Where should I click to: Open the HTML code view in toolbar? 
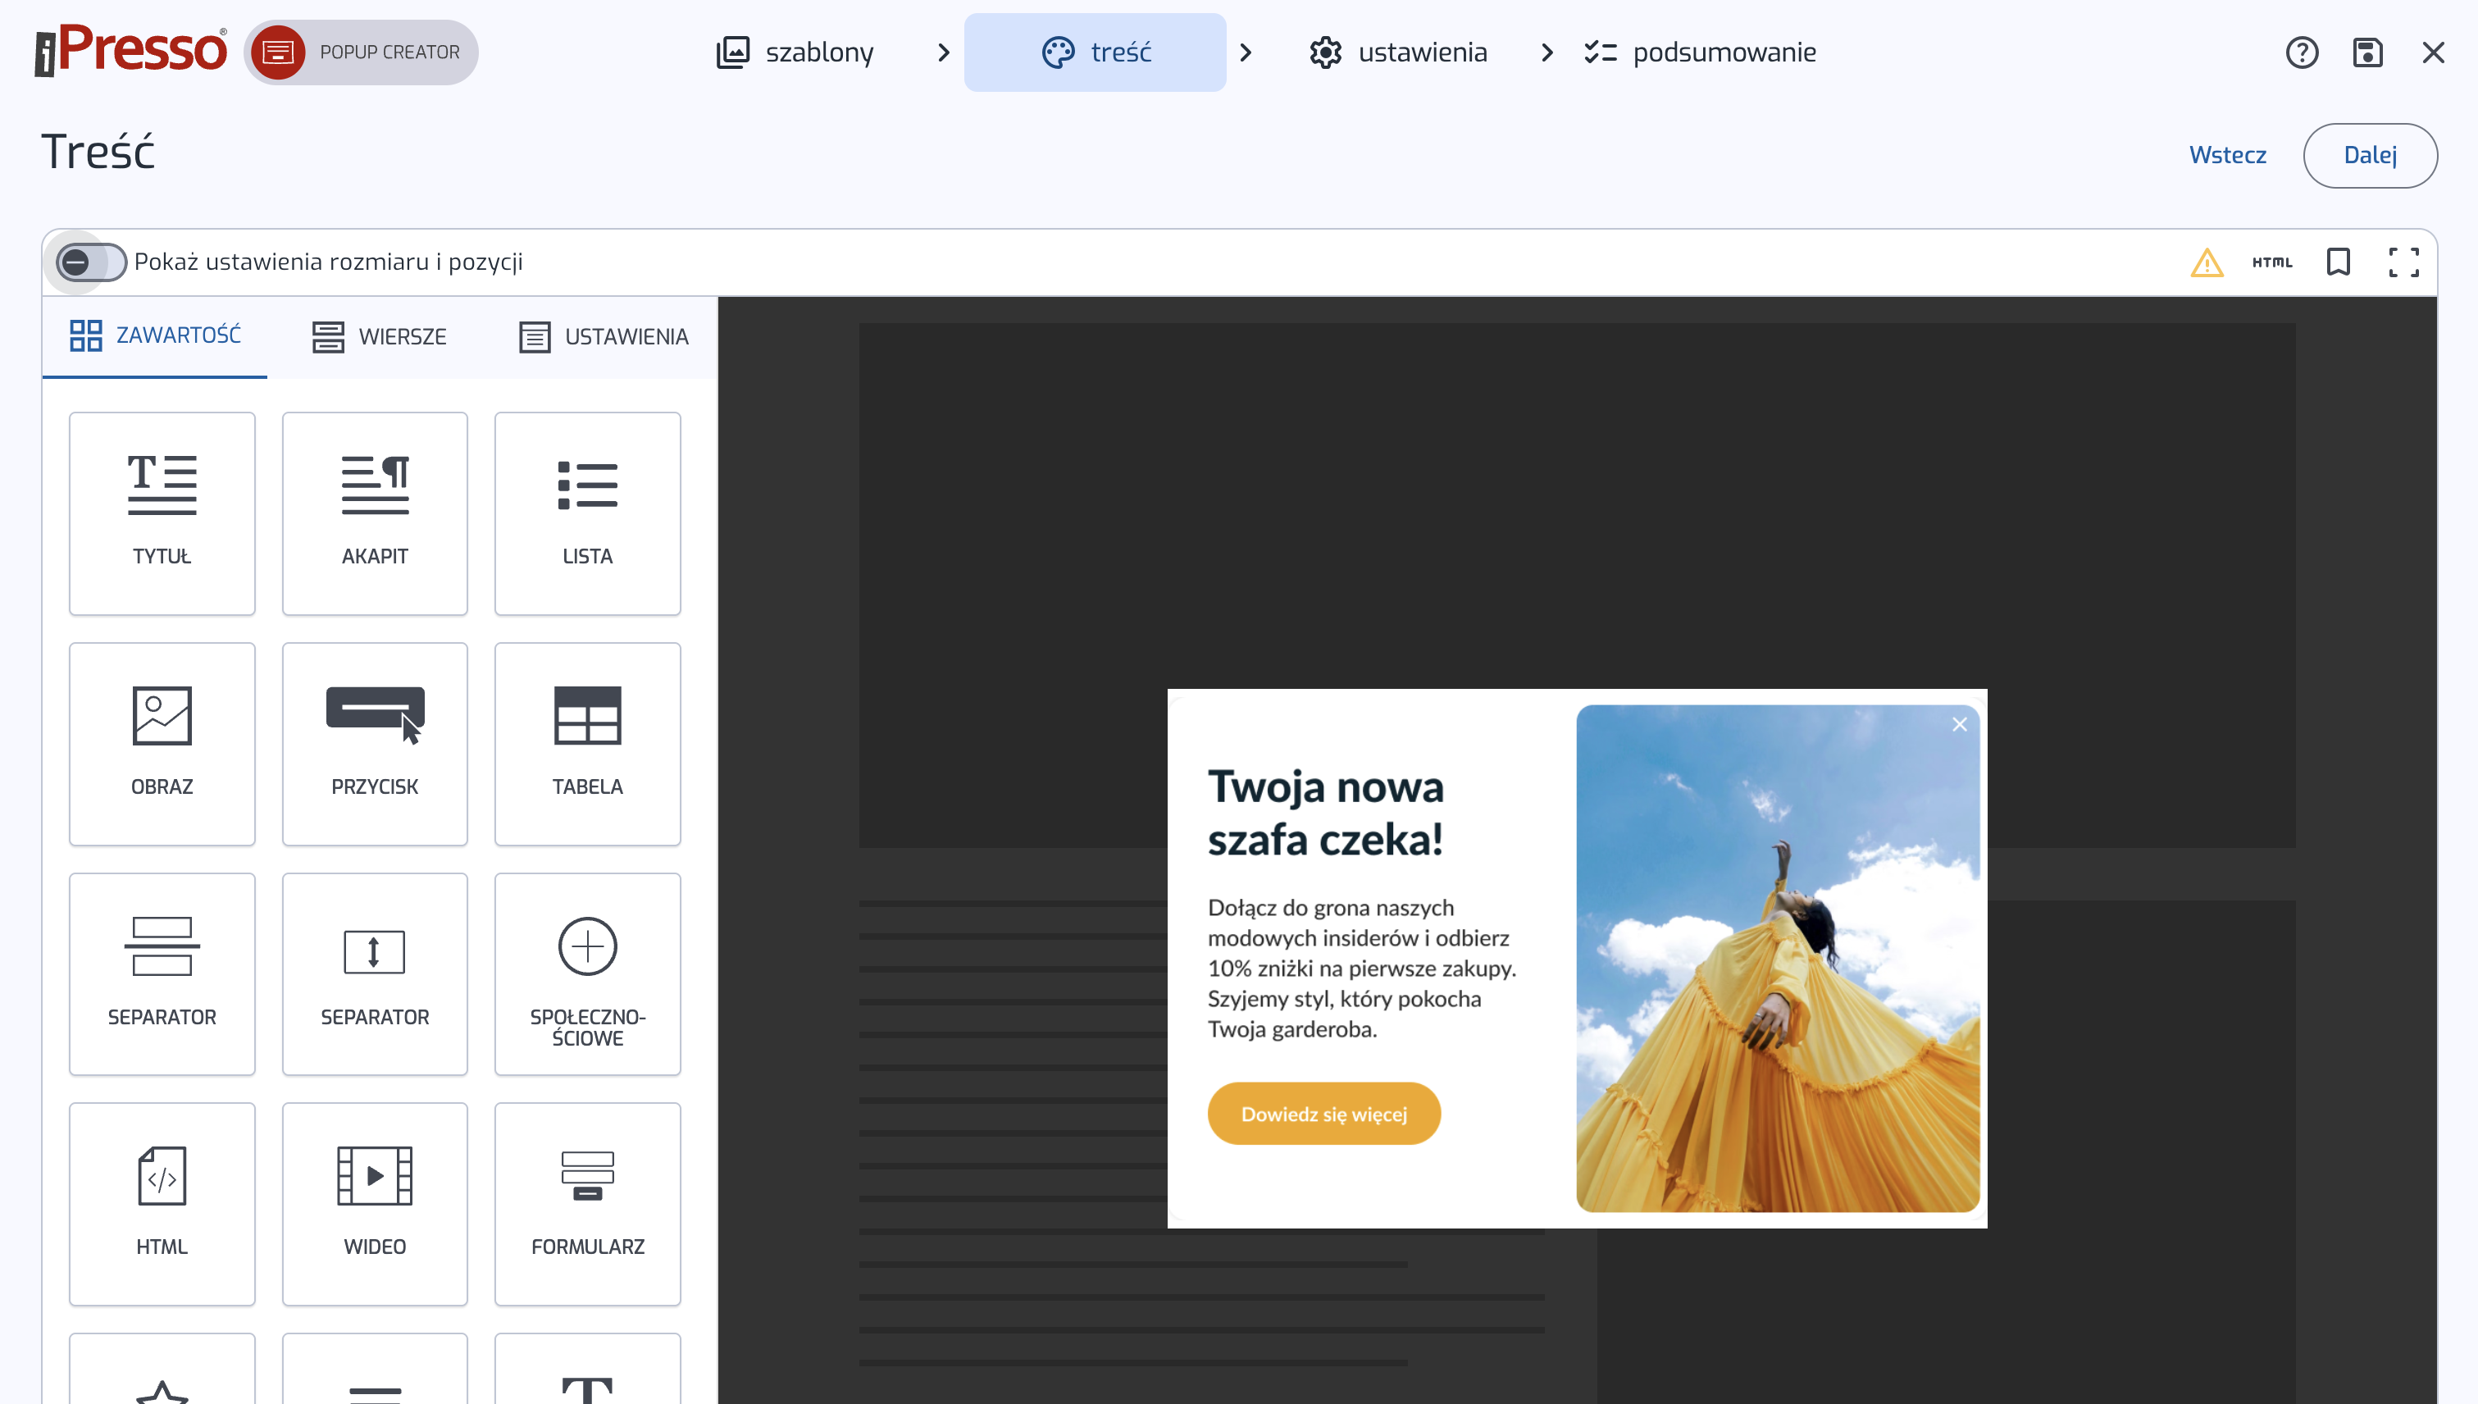(2271, 262)
